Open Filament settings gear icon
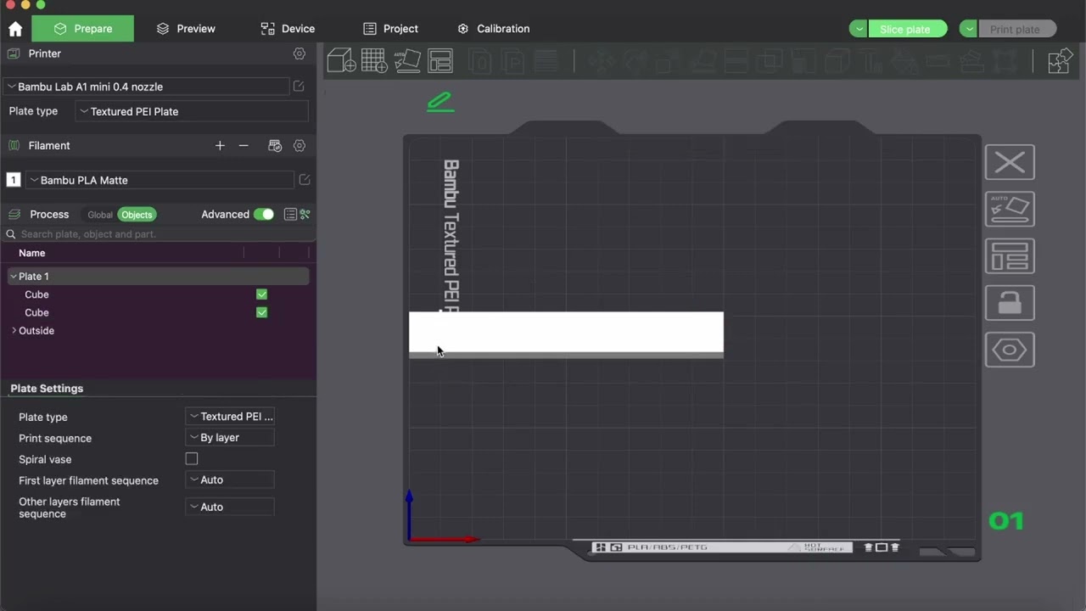 299,146
